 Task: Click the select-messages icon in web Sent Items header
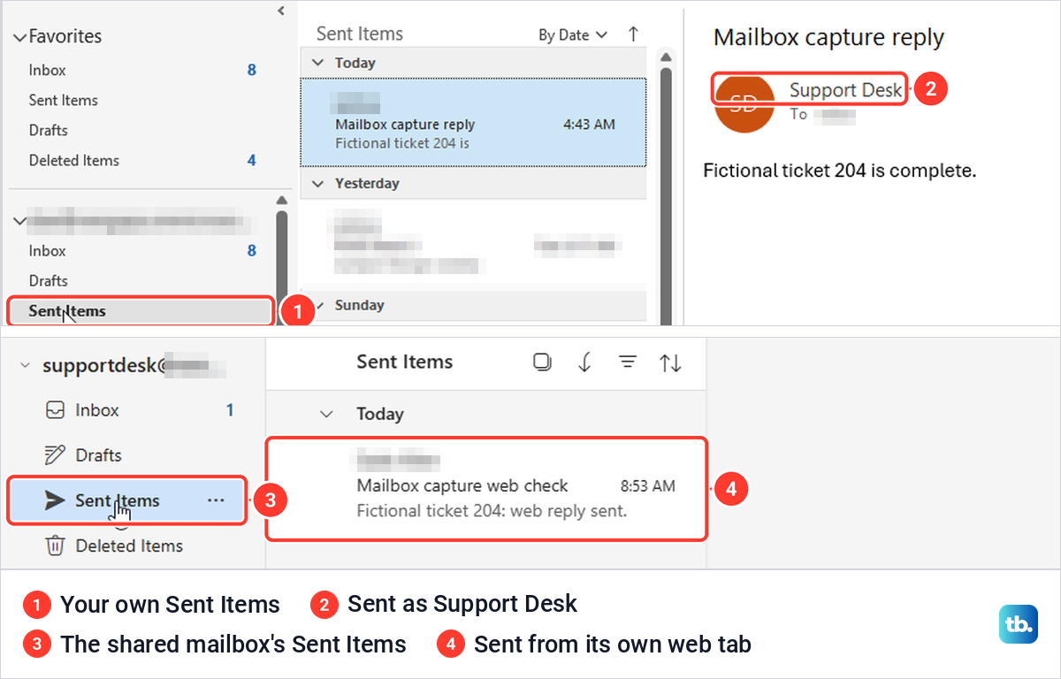542,362
